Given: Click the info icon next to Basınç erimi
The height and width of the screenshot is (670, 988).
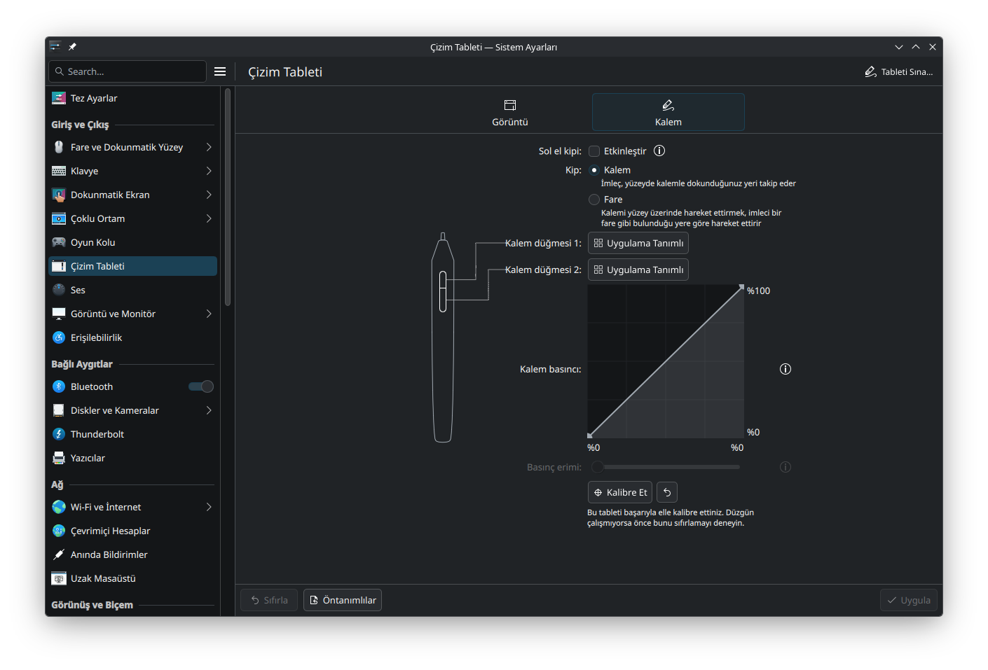Looking at the screenshot, I should 785,467.
